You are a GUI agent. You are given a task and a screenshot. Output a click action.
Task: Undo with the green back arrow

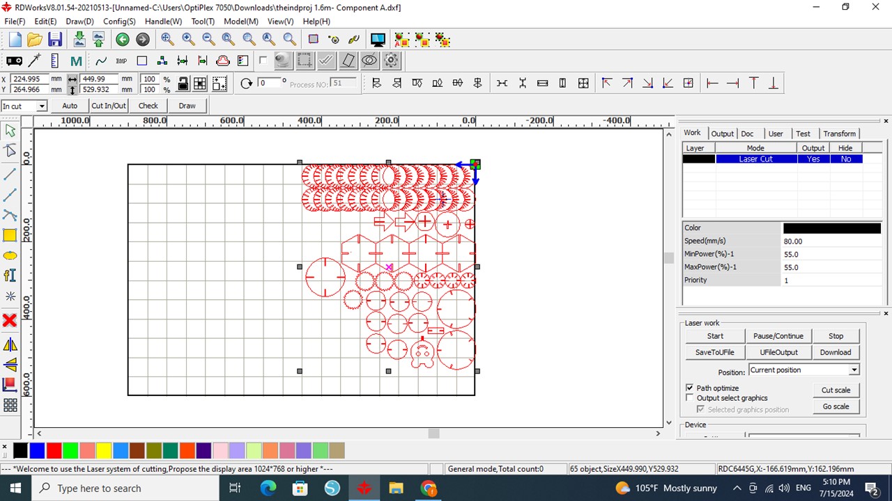pos(123,40)
